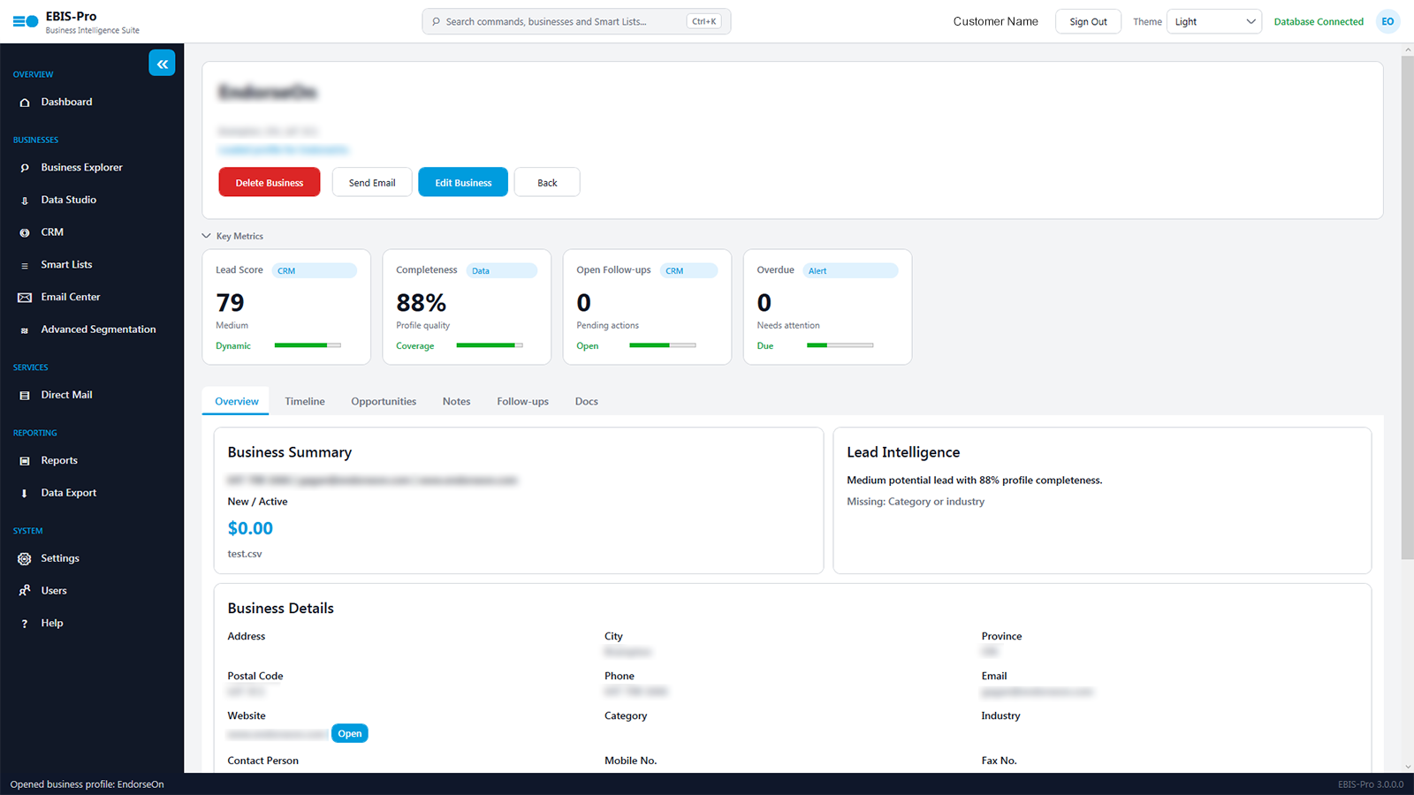Focus the command search input field

[576, 21]
